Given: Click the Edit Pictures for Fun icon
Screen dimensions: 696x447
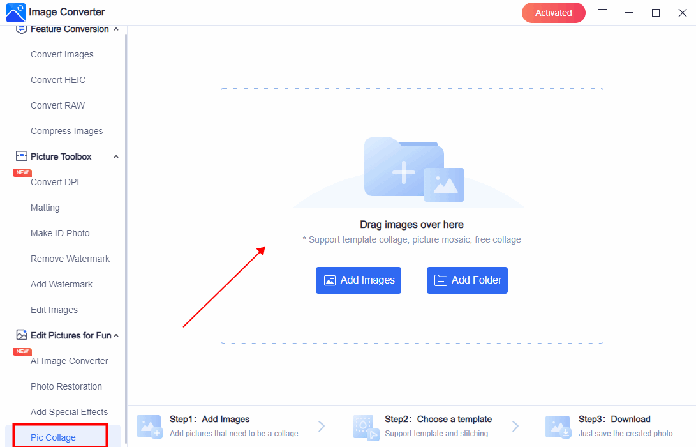Looking at the screenshot, I should coord(22,335).
